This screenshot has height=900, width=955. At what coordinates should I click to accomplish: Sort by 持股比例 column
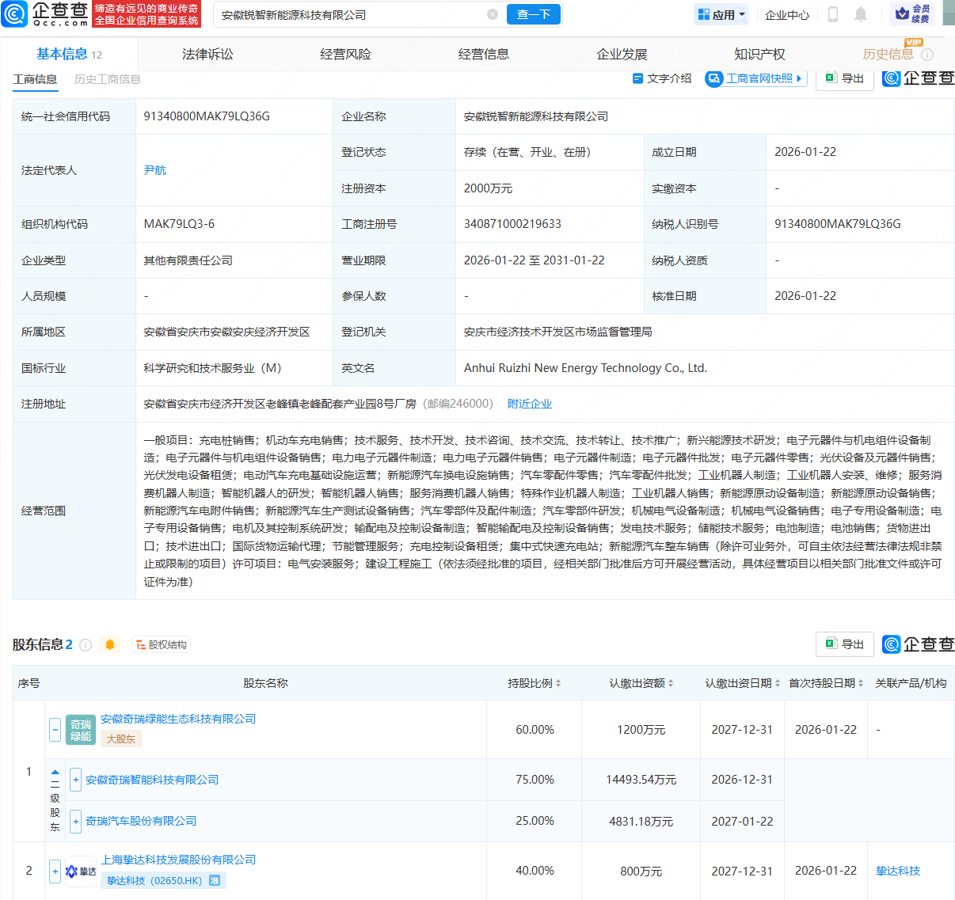(535, 683)
